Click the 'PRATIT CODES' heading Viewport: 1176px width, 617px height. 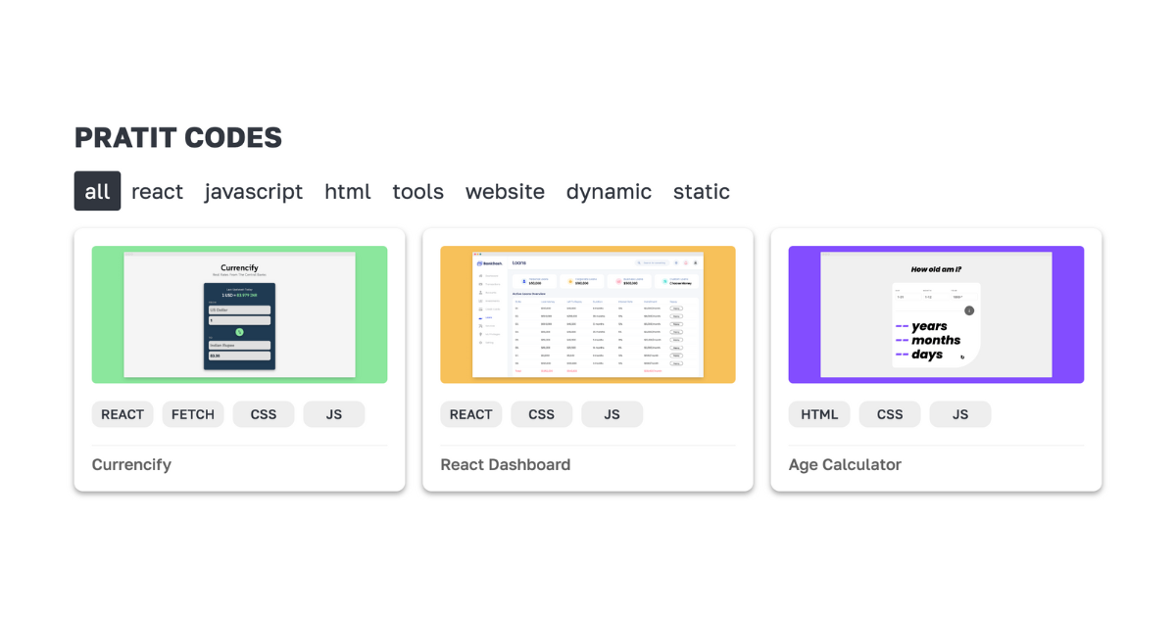178,138
